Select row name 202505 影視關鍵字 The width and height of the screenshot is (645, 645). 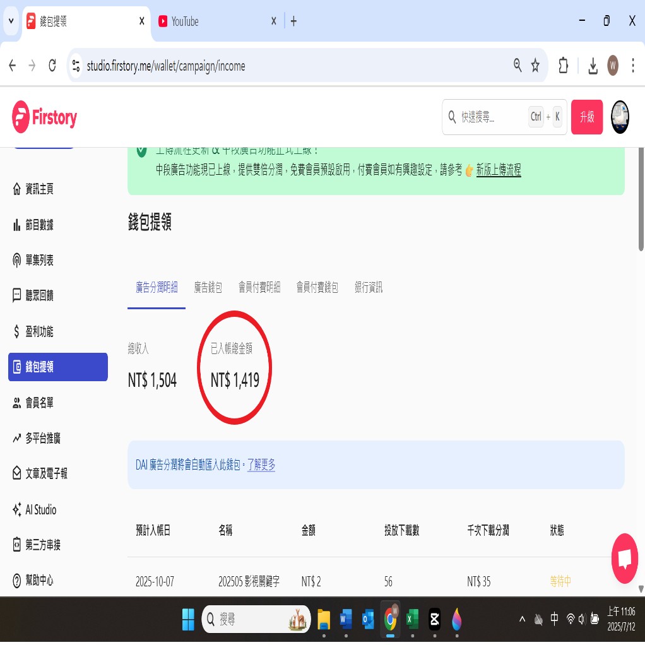coord(249,581)
